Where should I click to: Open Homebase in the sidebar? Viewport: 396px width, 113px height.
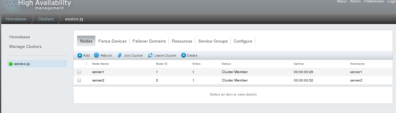click(19, 37)
